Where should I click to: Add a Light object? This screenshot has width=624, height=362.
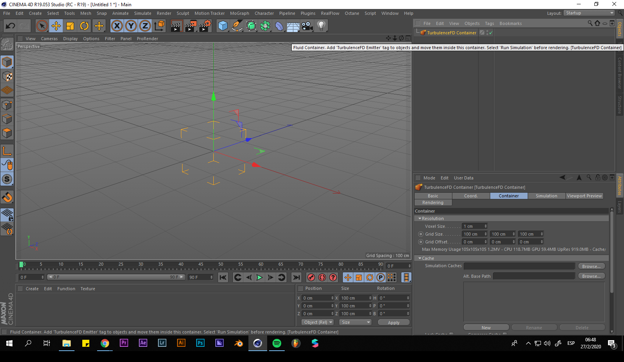(x=321, y=26)
